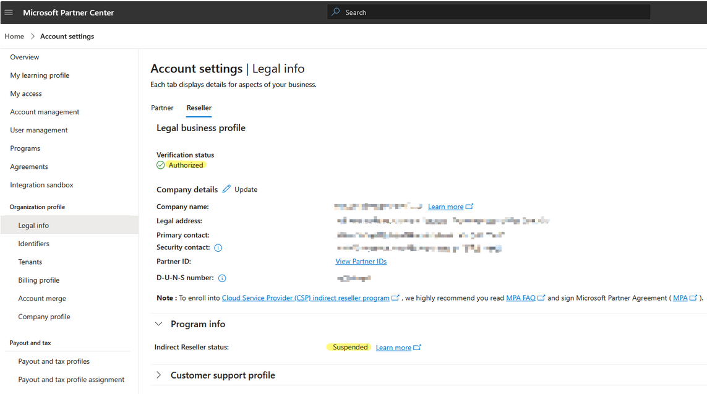Navigate to Home via the breadcrumb

pyautogui.click(x=14, y=36)
